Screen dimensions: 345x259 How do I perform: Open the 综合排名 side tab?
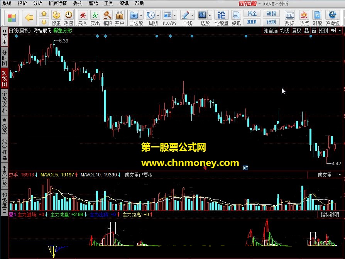click(x=4, y=149)
